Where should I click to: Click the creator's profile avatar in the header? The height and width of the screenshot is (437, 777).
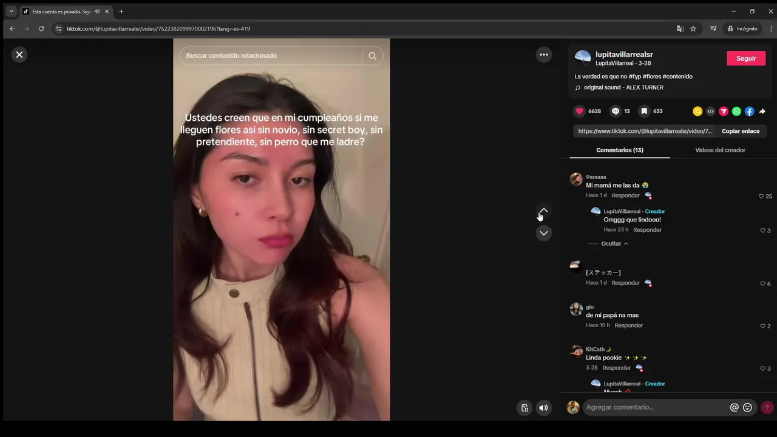click(583, 58)
